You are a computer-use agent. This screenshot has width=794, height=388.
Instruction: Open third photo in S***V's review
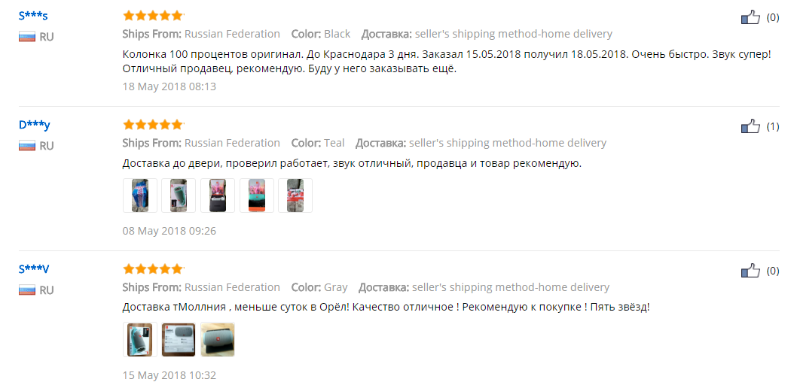[218, 340]
